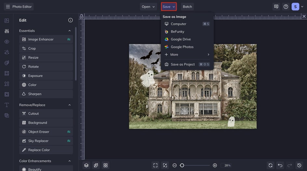The width and height of the screenshot is (307, 171).
Task: Click the zoom out minus icon
Action: click(x=174, y=165)
